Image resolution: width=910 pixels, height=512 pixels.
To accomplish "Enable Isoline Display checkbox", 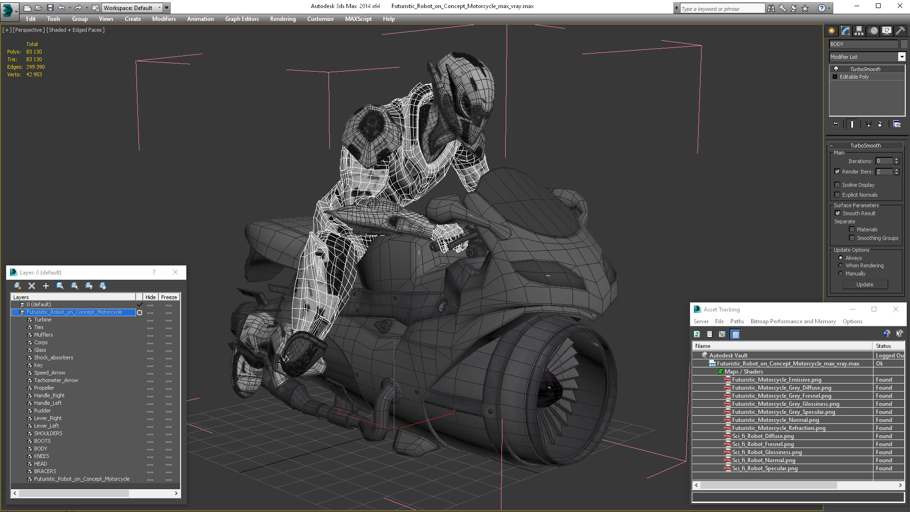I will [x=837, y=185].
